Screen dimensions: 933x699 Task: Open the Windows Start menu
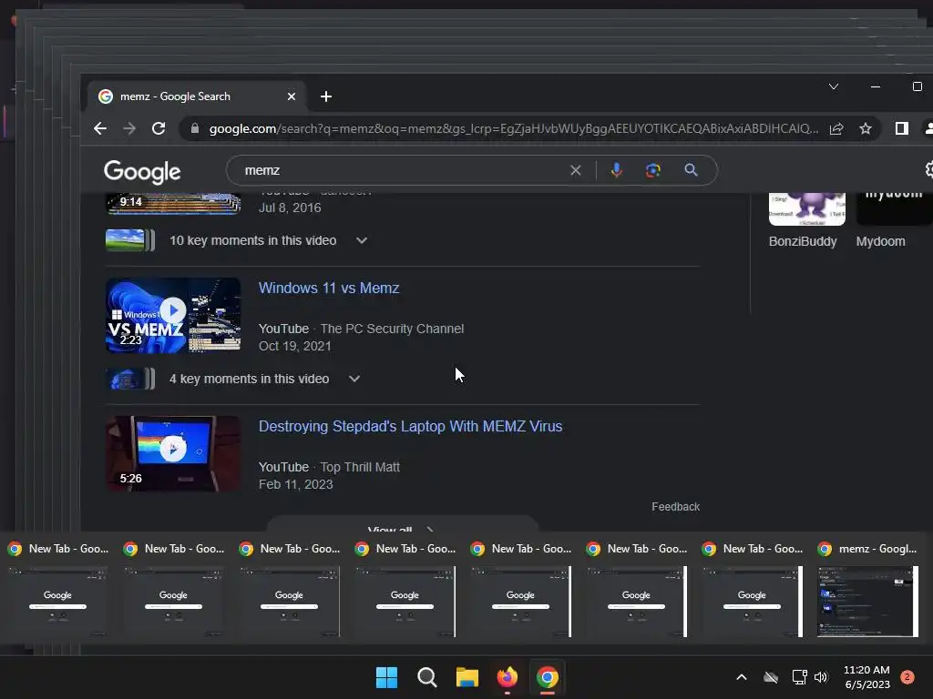386,677
